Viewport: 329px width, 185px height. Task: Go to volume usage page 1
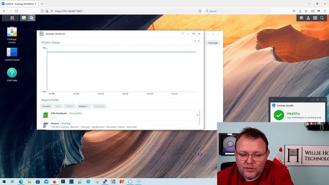(195, 41)
